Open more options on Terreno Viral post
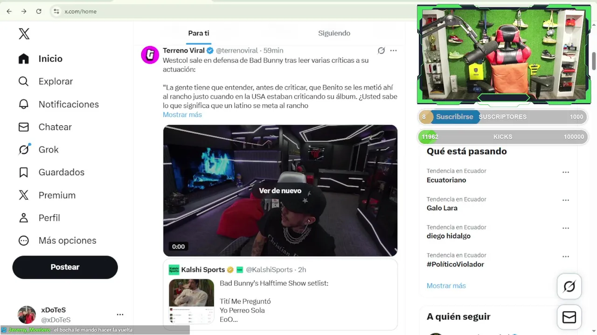 coord(393,50)
